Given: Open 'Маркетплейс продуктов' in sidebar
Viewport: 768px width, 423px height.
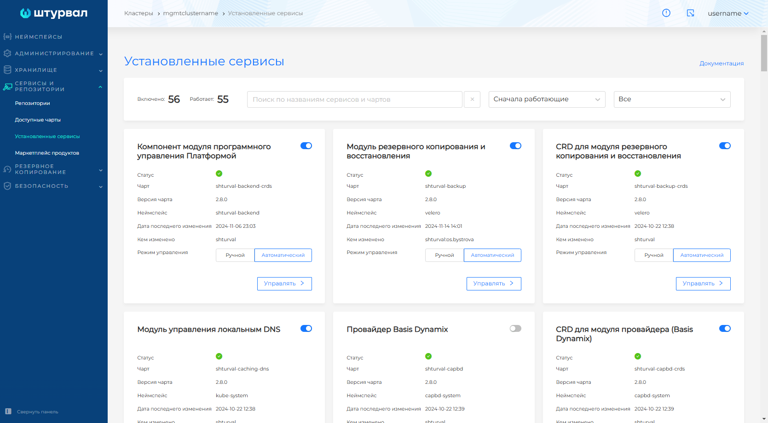Looking at the screenshot, I should pyautogui.click(x=47, y=153).
